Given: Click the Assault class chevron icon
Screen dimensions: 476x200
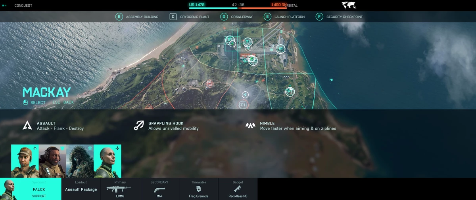Looking at the screenshot, I should point(27,126).
